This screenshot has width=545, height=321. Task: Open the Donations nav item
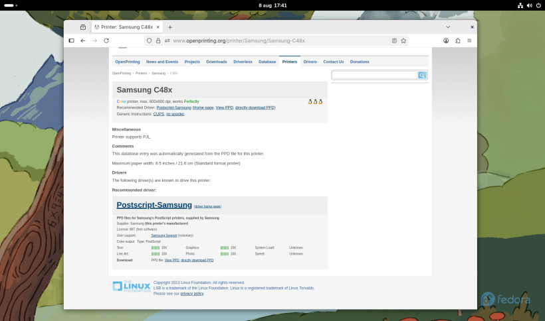pyautogui.click(x=360, y=62)
